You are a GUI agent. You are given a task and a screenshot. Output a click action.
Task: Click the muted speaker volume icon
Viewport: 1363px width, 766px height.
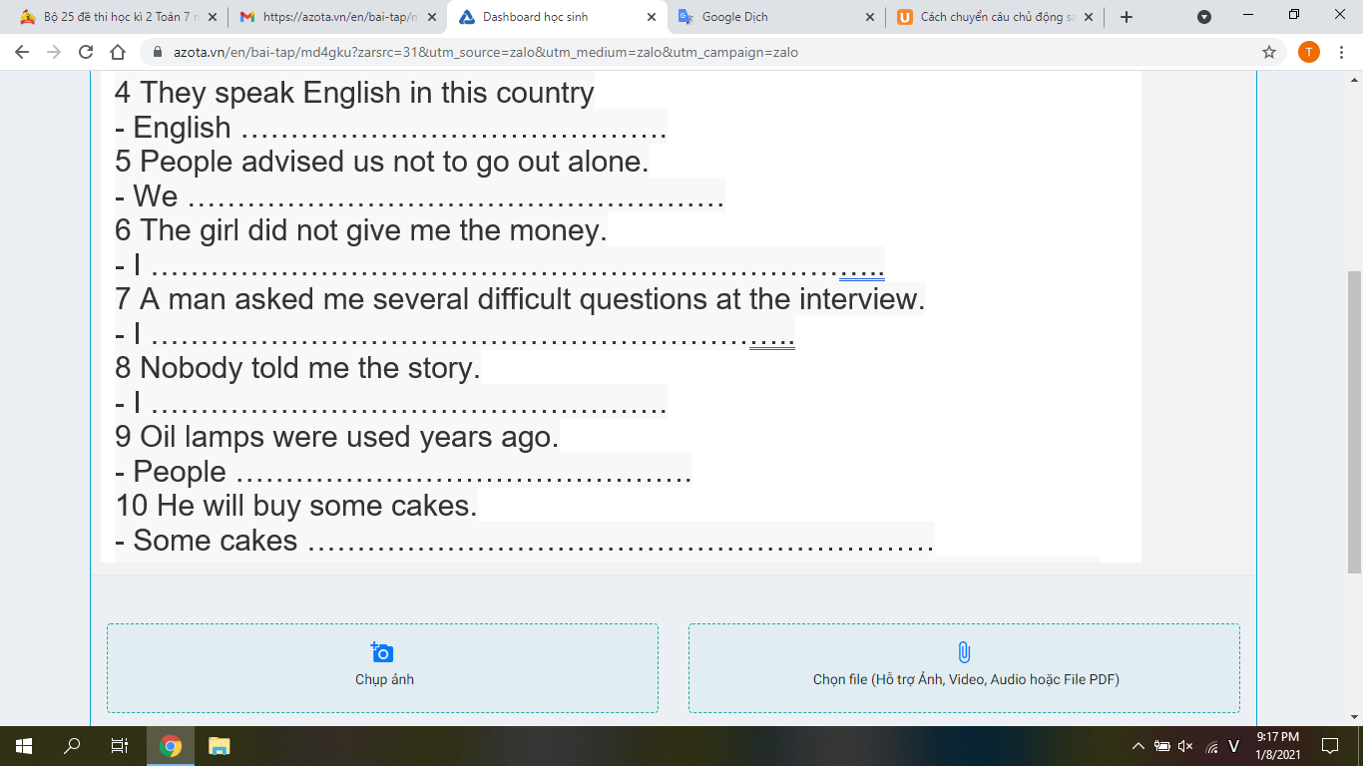tap(1185, 746)
